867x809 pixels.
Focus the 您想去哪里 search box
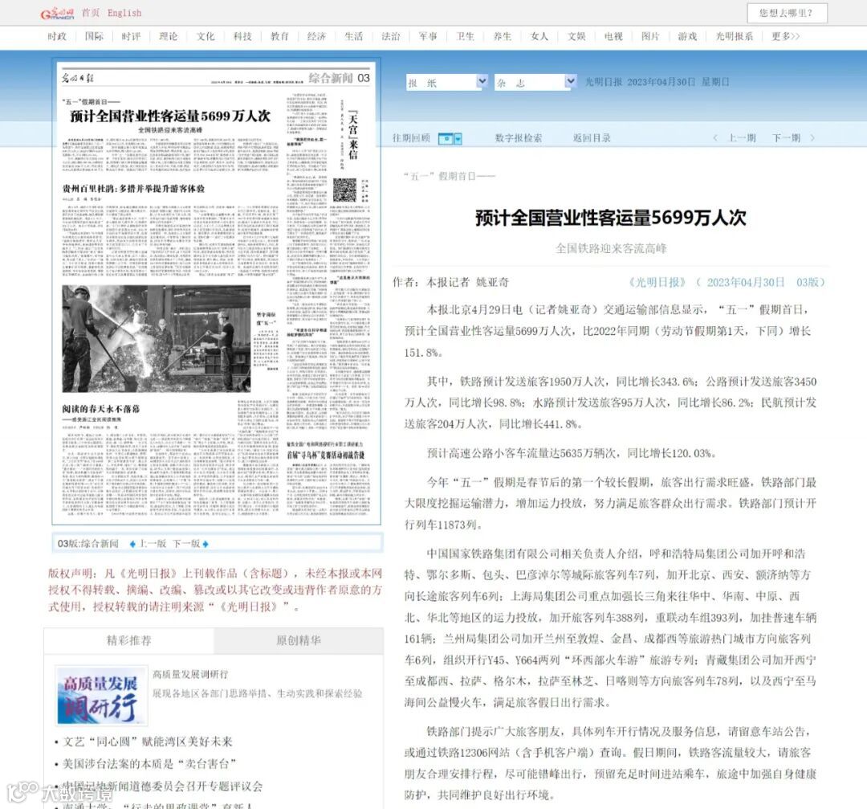[787, 13]
